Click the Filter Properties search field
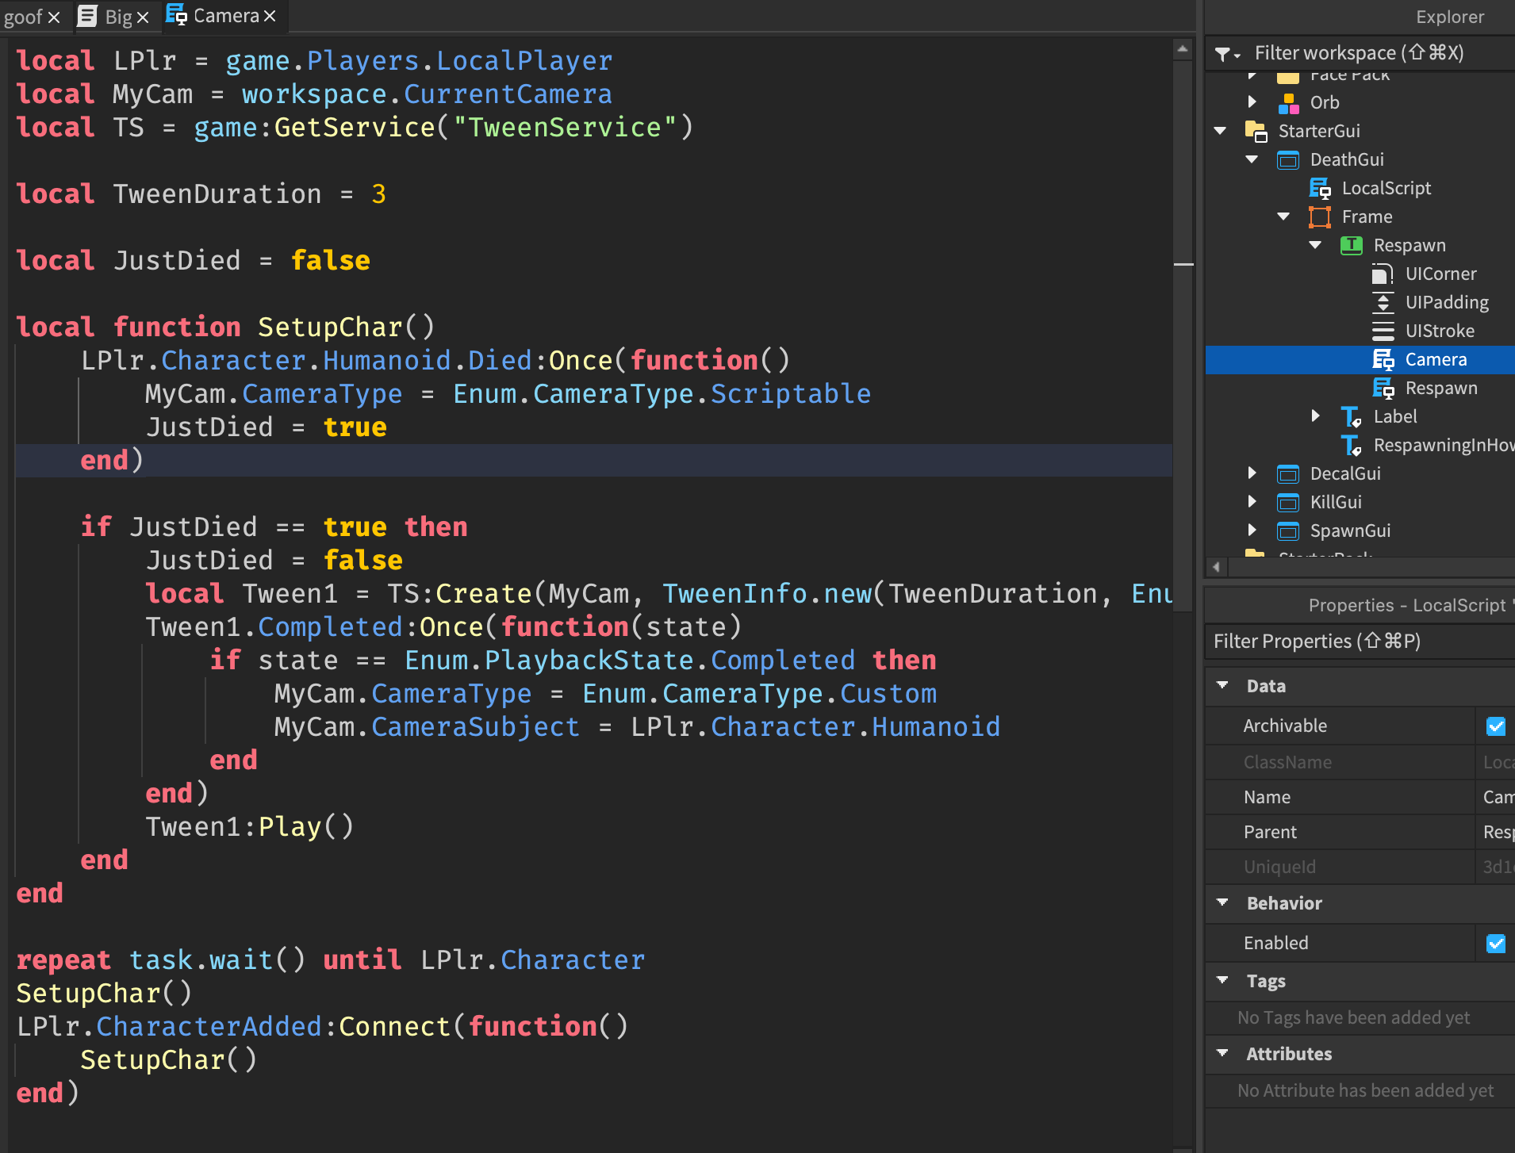This screenshot has height=1153, width=1515. [1360, 642]
